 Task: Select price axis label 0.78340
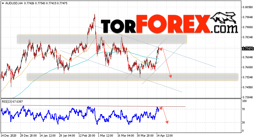coord(248,37)
